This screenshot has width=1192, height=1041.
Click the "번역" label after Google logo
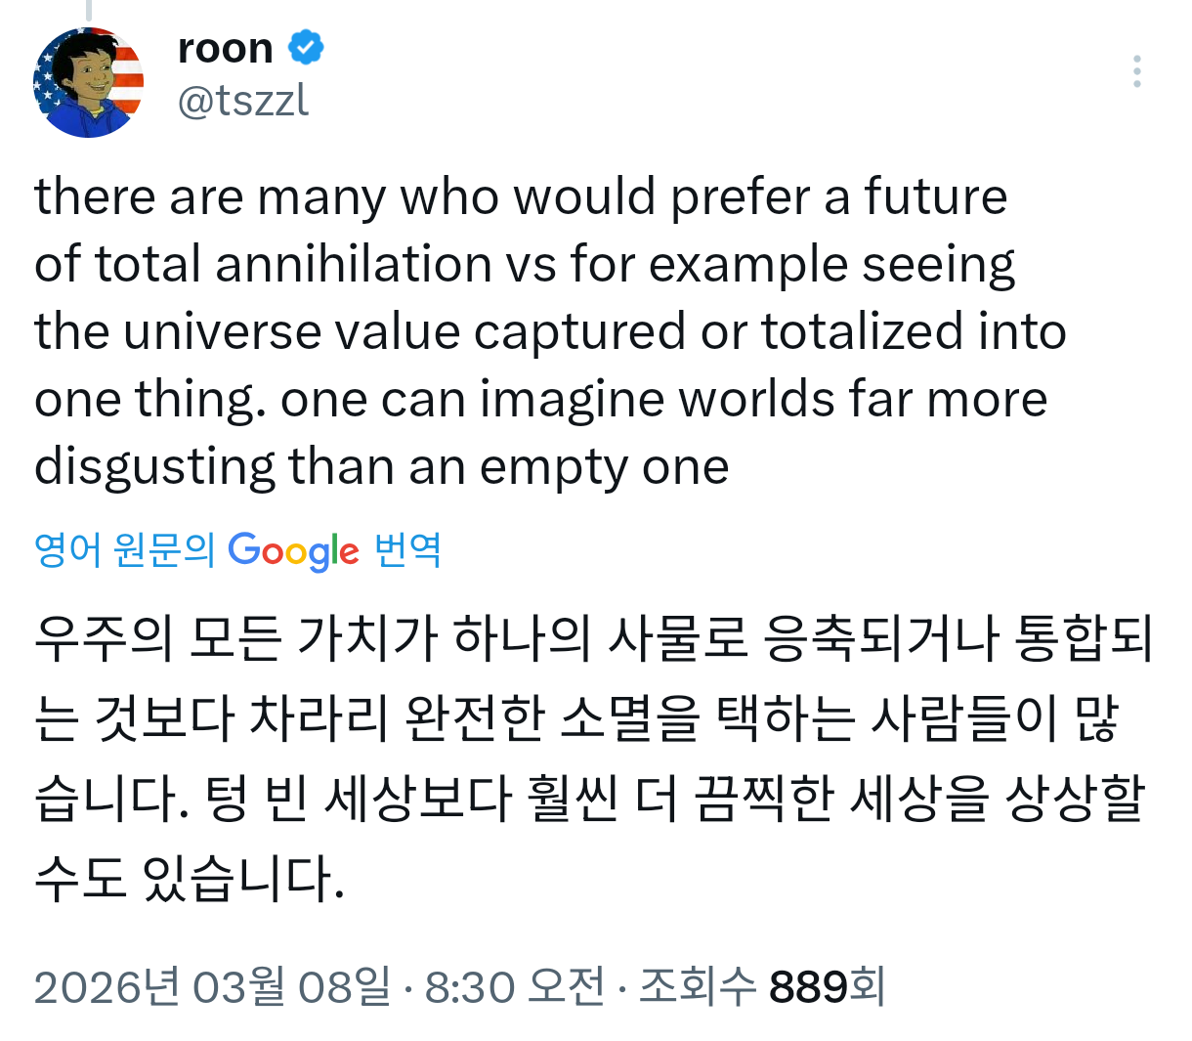click(x=407, y=549)
